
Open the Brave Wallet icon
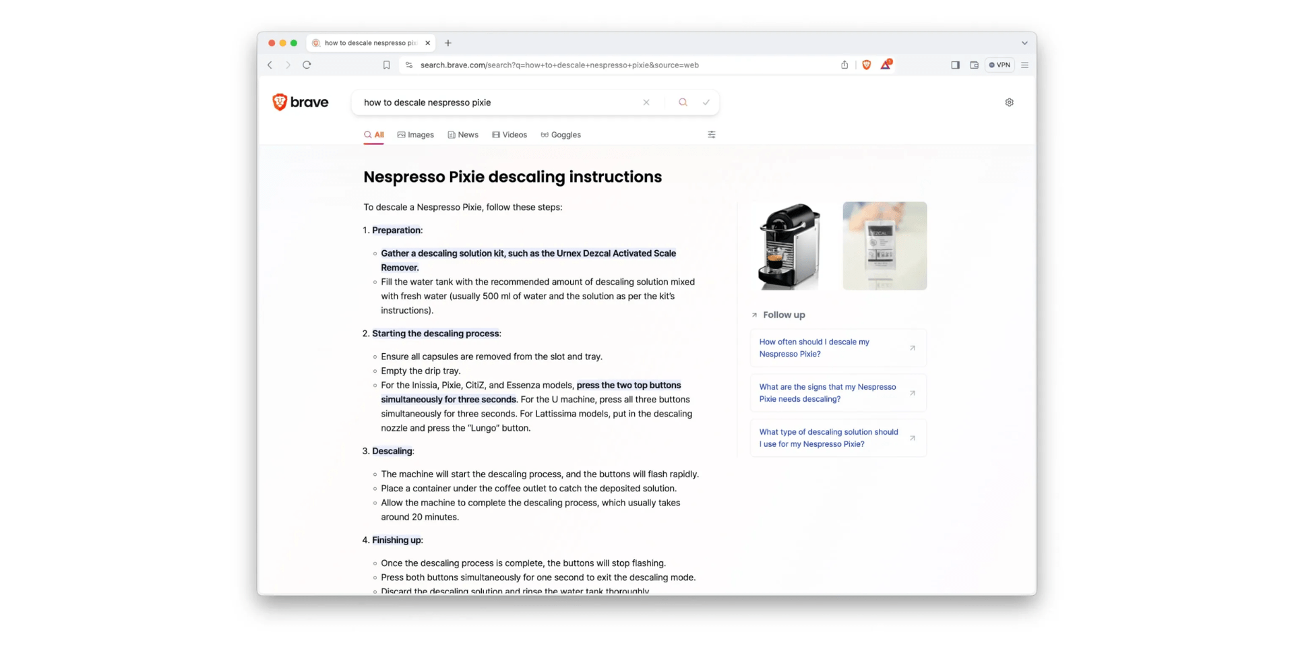[974, 65]
